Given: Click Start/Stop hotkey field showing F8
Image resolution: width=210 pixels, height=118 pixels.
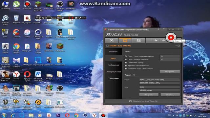Looking at the screenshot, I should coord(170,56).
